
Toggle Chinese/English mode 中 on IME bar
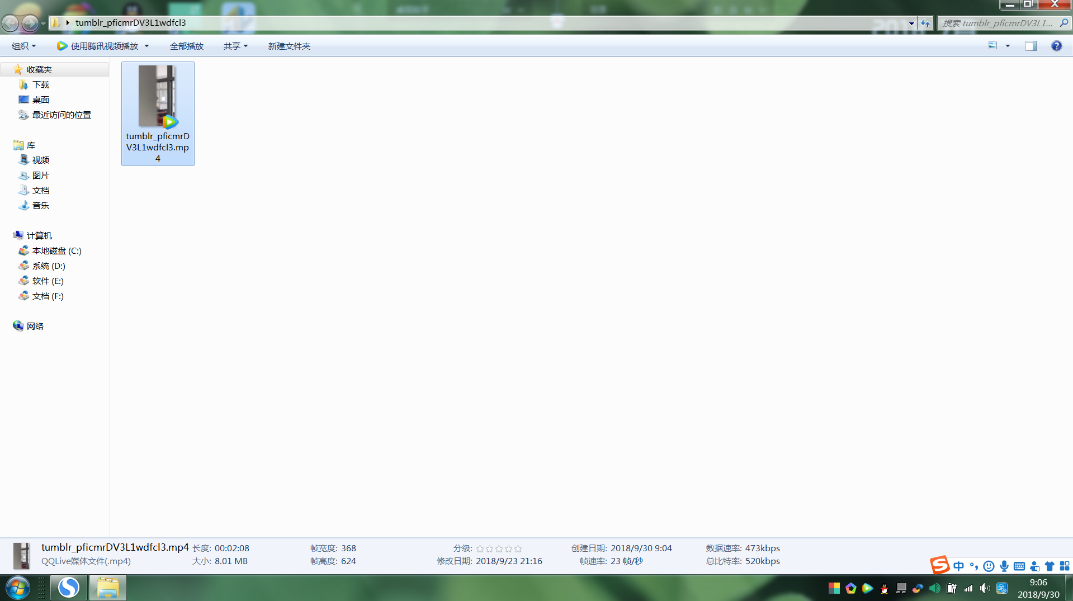tap(958, 566)
